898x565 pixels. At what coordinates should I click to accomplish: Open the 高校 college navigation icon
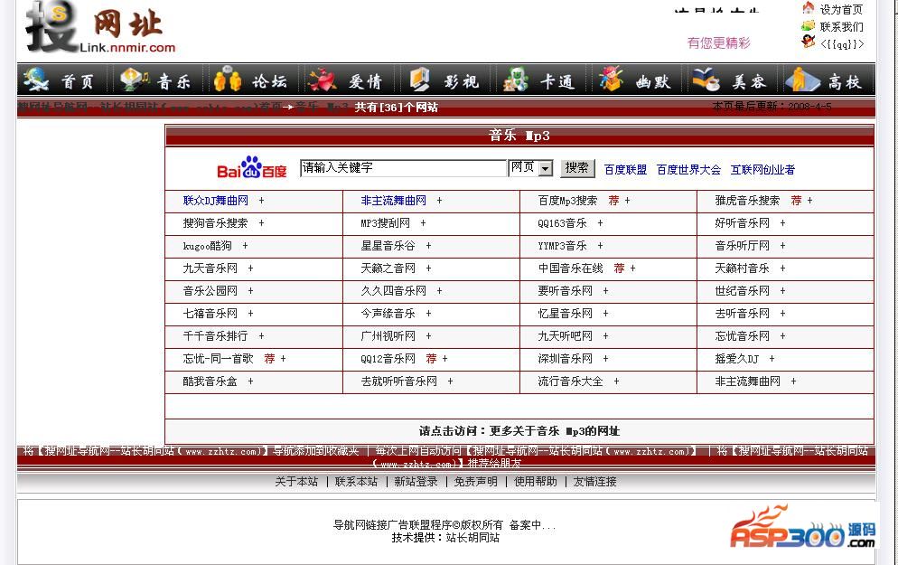tap(802, 80)
